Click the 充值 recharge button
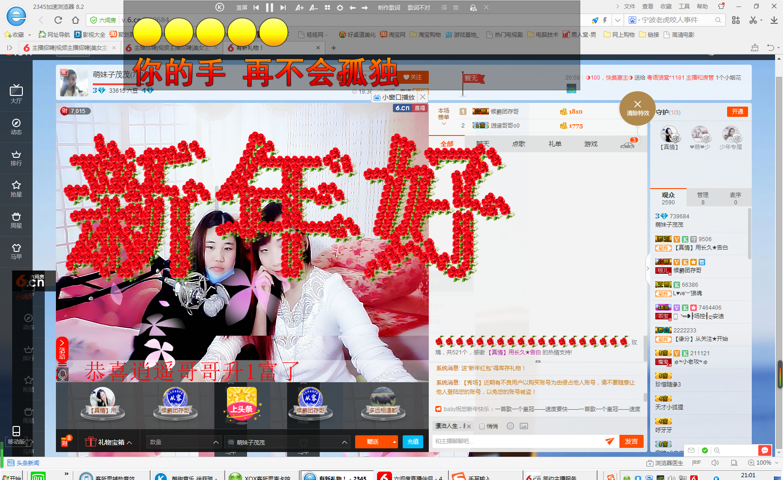The image size is (783, 480). 413,442
